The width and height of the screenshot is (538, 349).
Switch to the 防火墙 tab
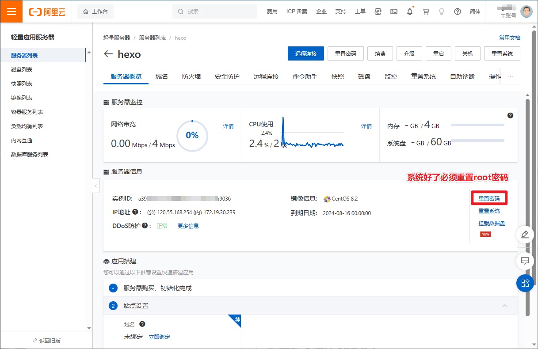pos(191,76)
